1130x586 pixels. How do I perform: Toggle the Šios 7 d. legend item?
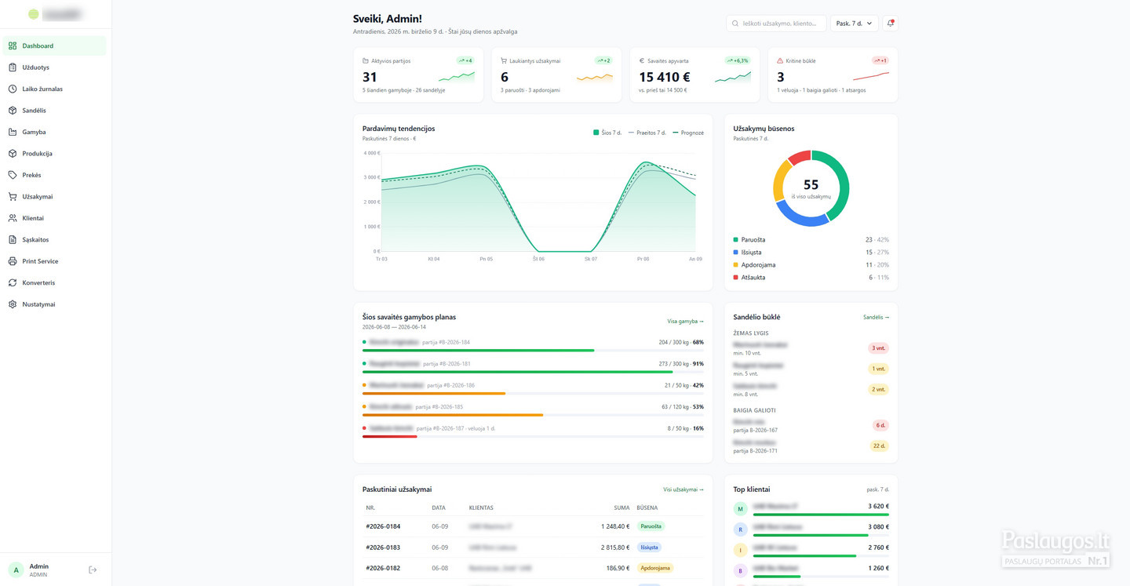coord(608,133)
